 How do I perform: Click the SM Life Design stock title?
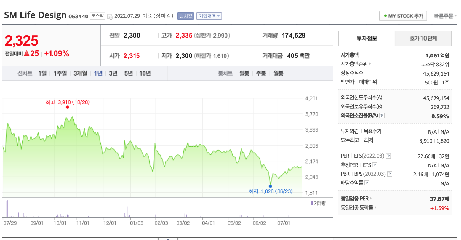pyautogui.click(x=35, y=15)
